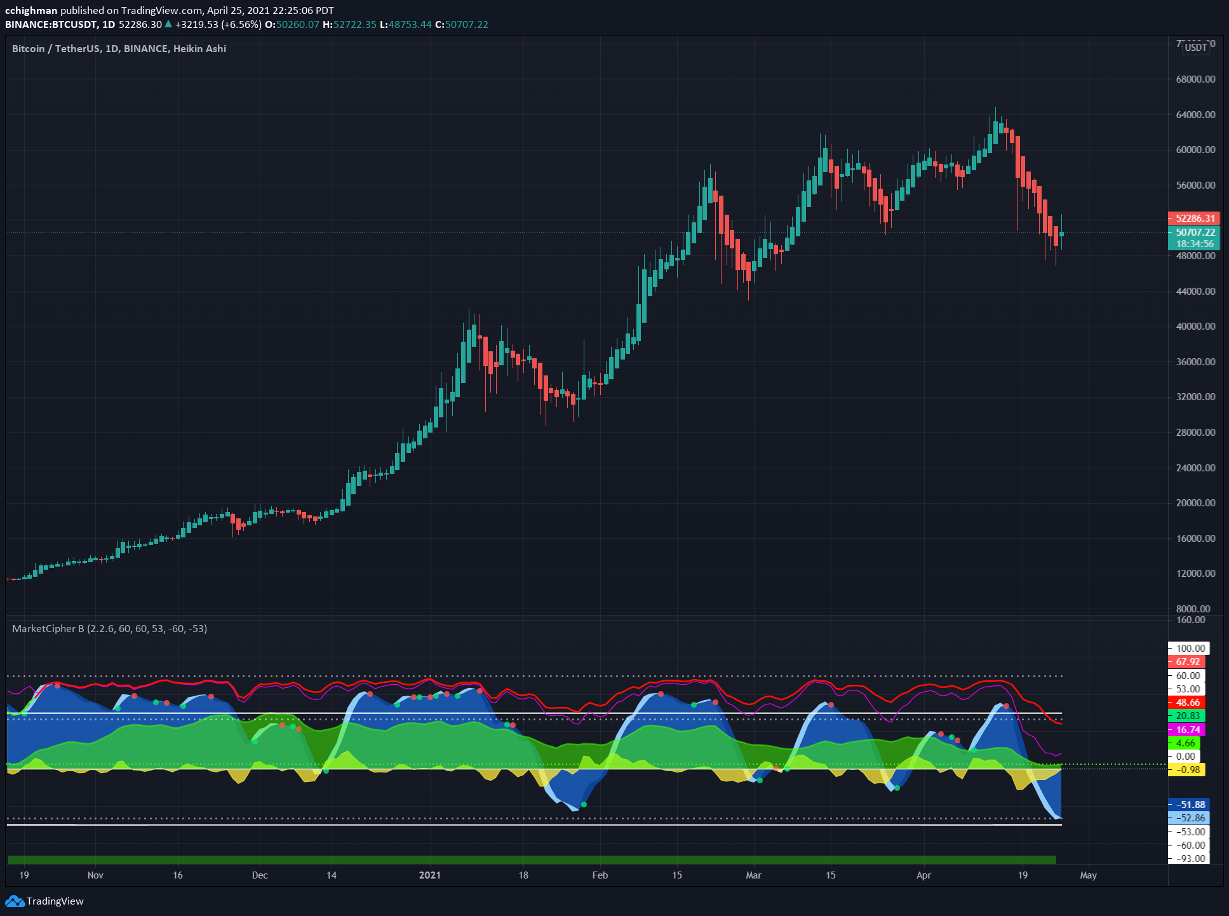Click the Dec label on time axis
Screen dimensions: 1229x916
tap(260, 875)
